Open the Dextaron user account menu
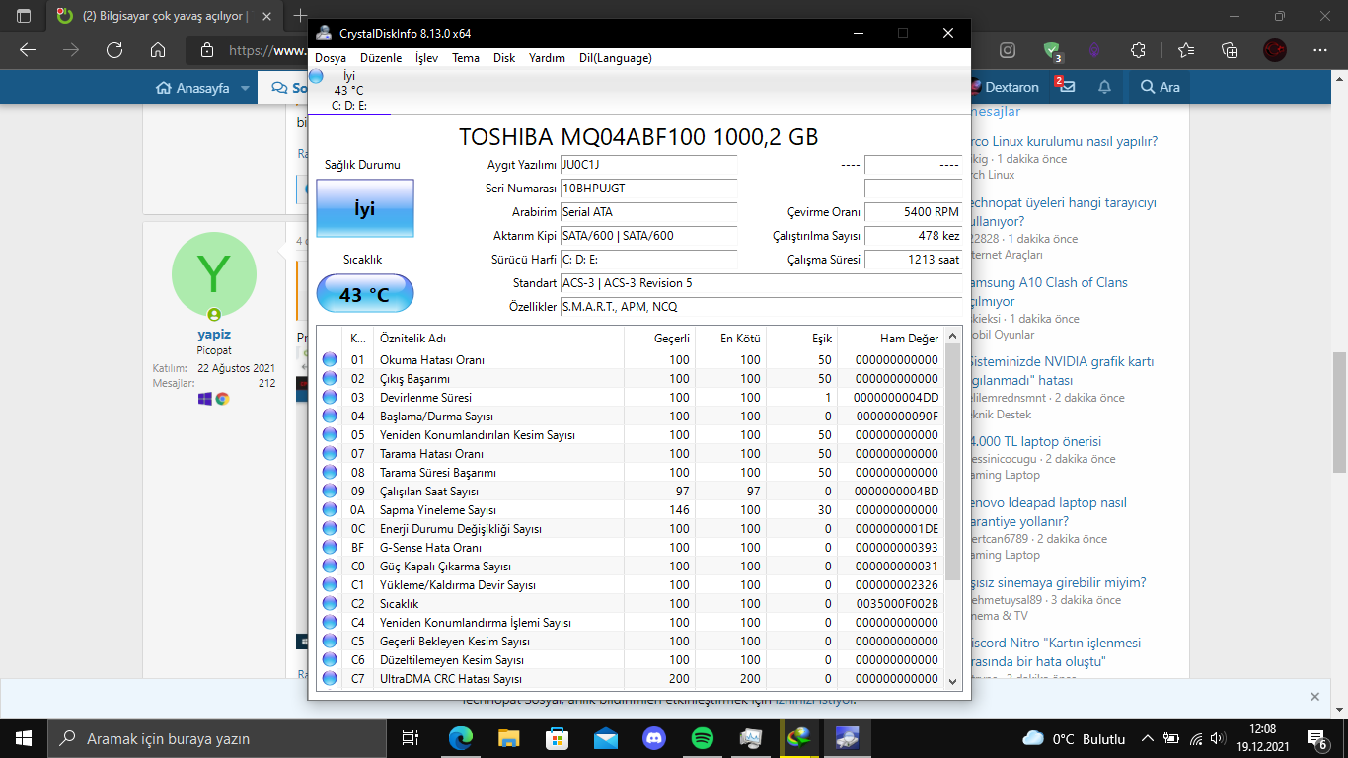The height and width of the screenshot is (758, 1348). (1005, 87)
